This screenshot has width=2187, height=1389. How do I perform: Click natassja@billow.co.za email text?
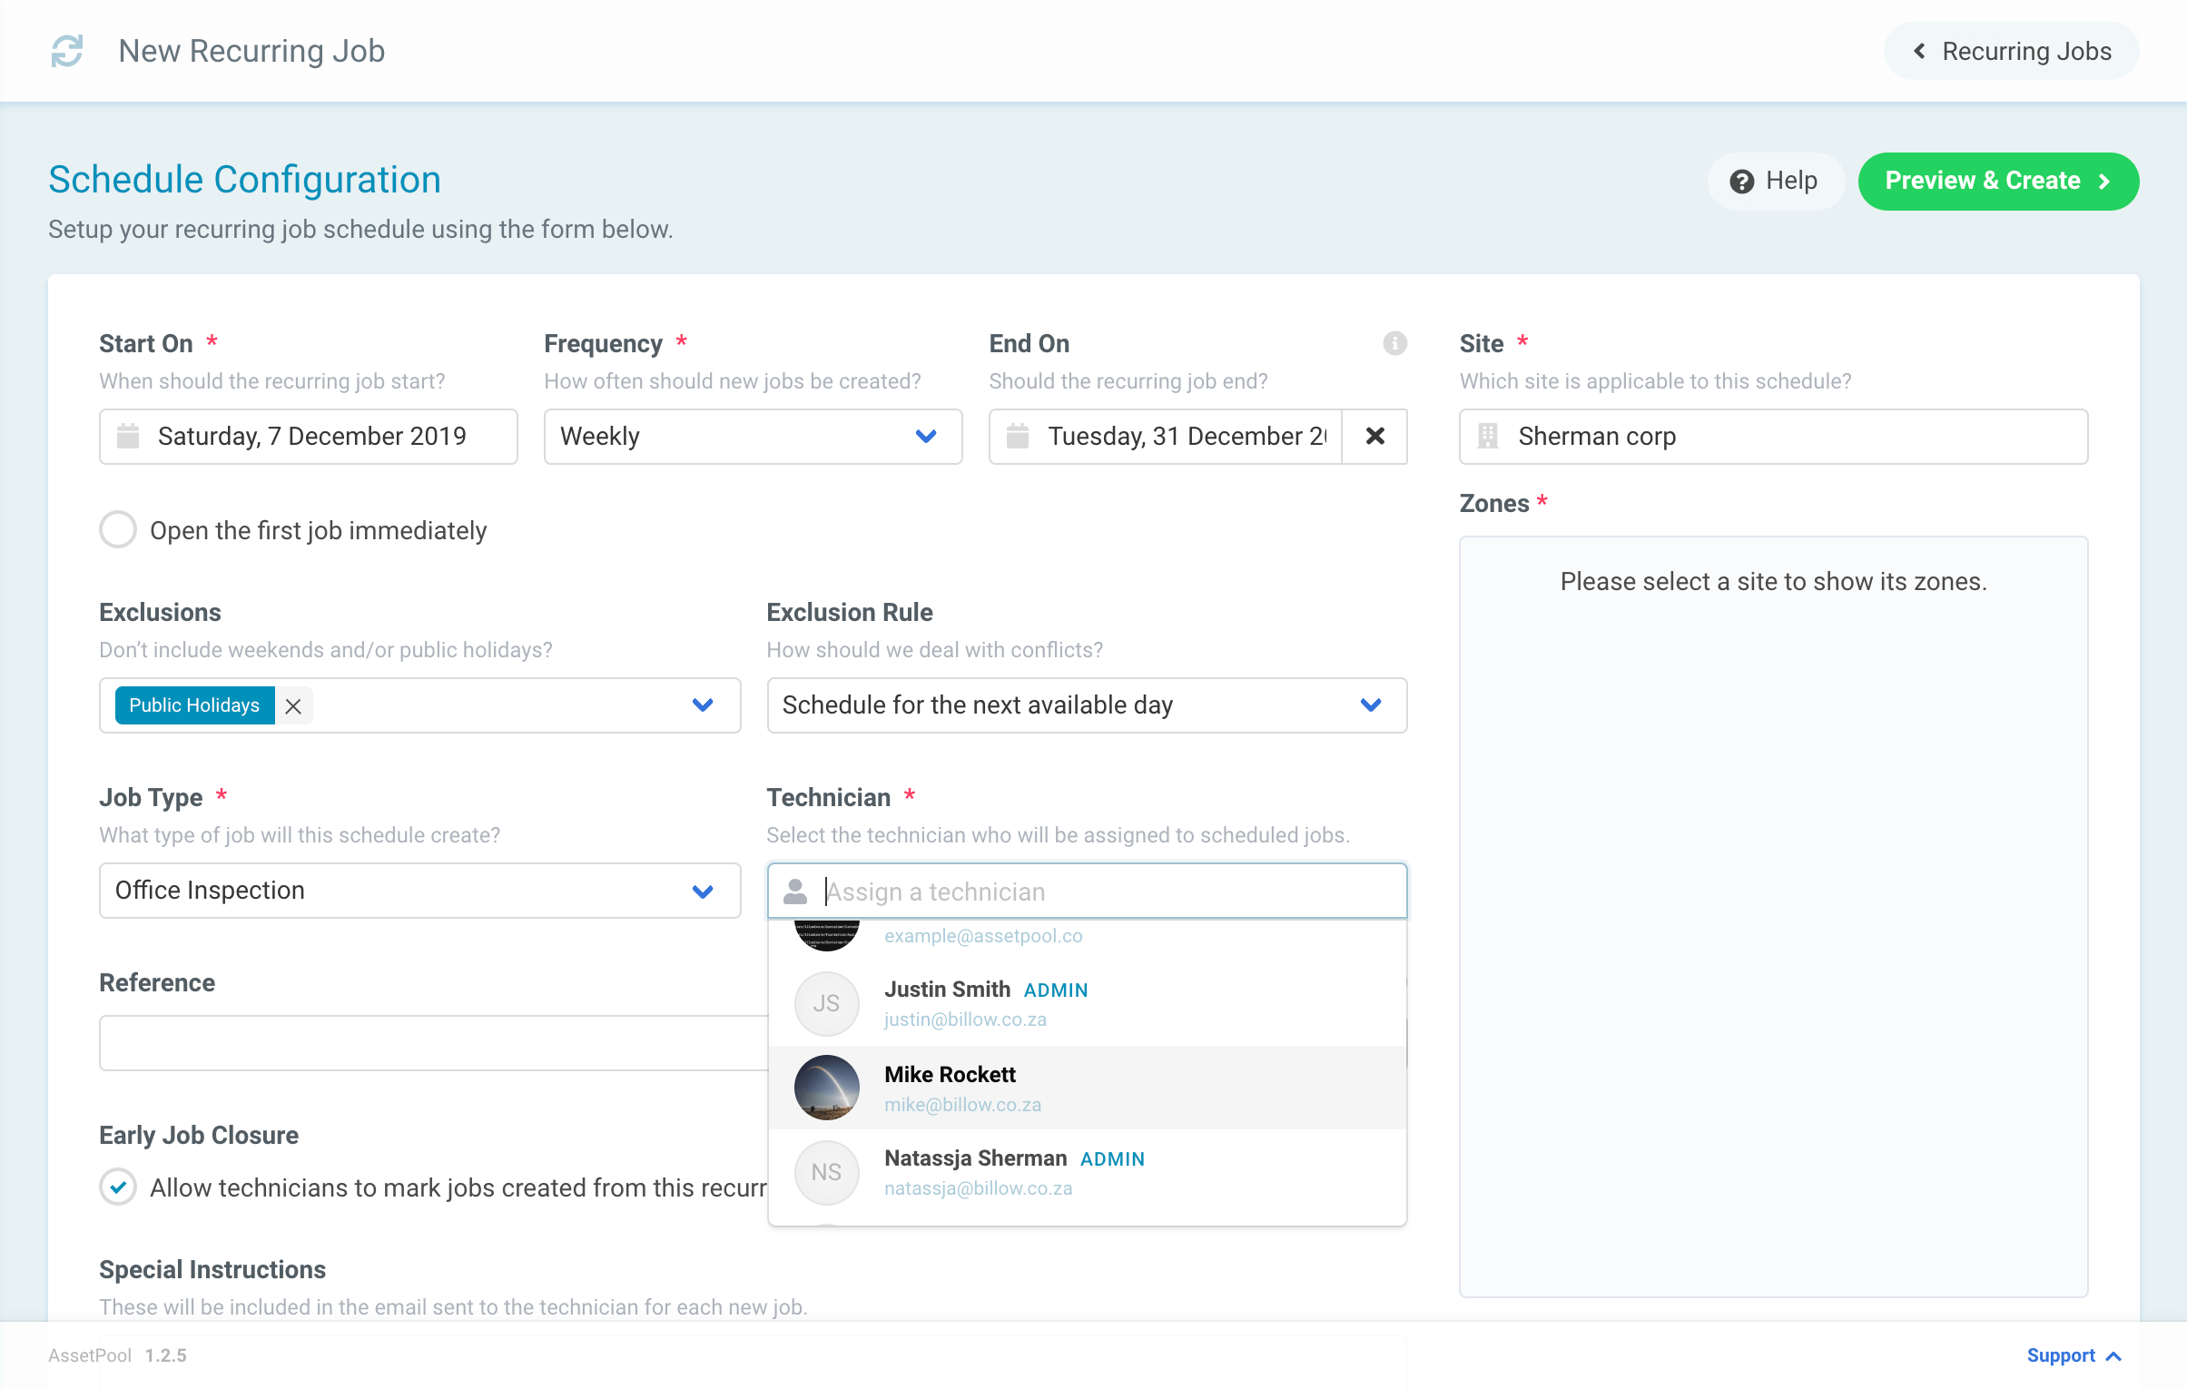tap(978, 1188)
